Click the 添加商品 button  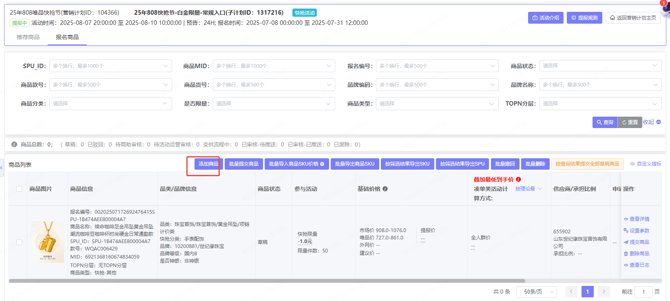[208, 164]
